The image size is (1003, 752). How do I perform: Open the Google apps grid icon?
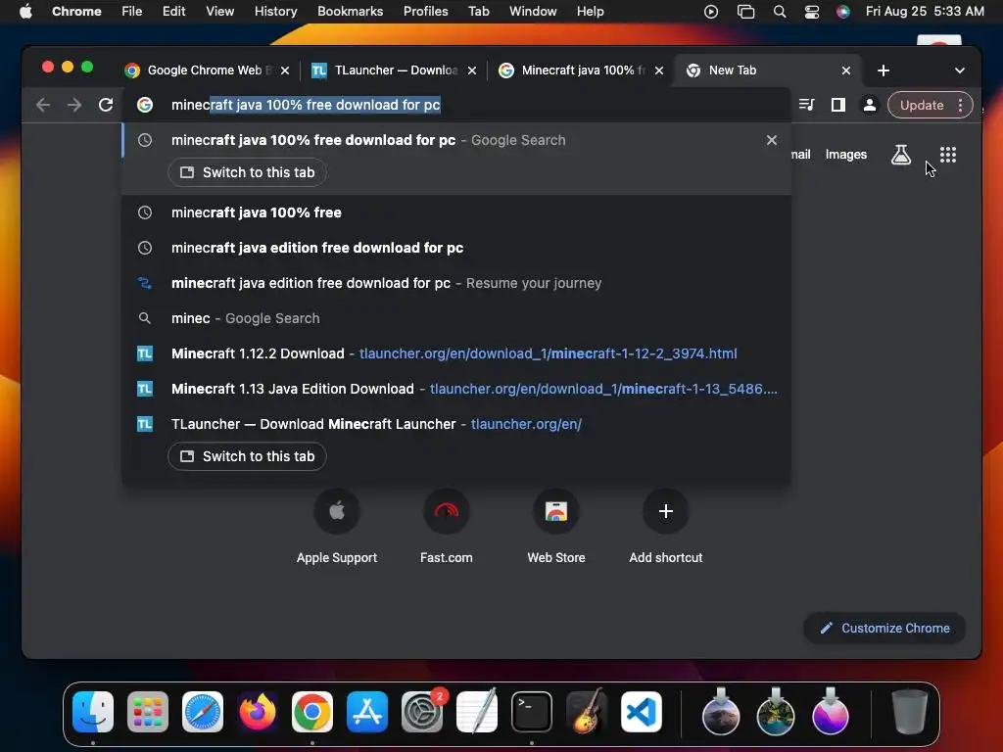click(948, 154)
